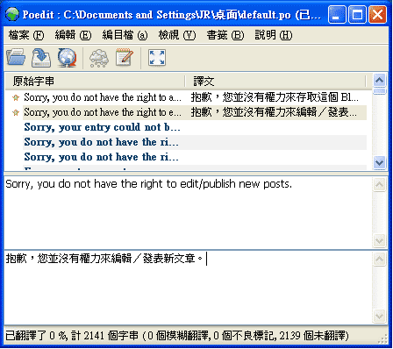Click the star icon on the 'right to a...' row
The width and height of the screenshot is (393, 349).
(16, 97)
